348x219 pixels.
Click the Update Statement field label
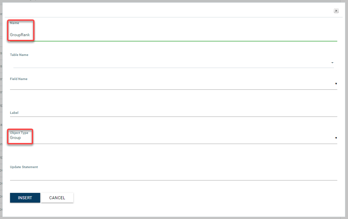click(24, 167)
